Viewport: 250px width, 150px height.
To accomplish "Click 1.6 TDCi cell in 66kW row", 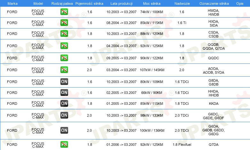I will [182, 93].
